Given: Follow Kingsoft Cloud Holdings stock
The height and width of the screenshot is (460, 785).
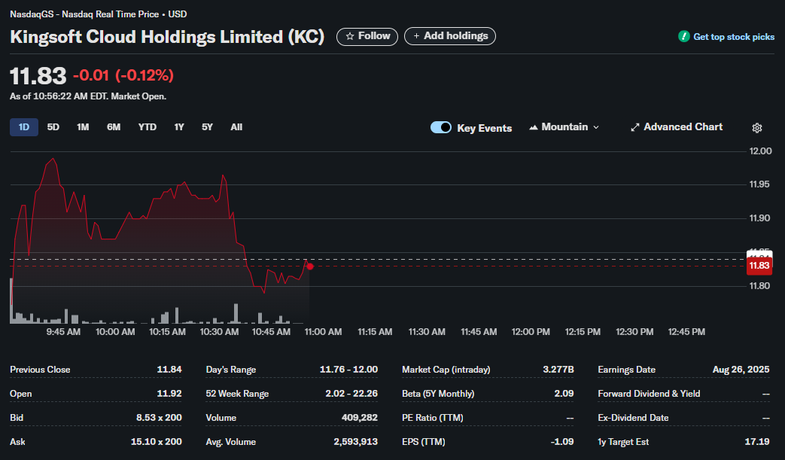Looking at the screenshot, I should coord(367,36).
